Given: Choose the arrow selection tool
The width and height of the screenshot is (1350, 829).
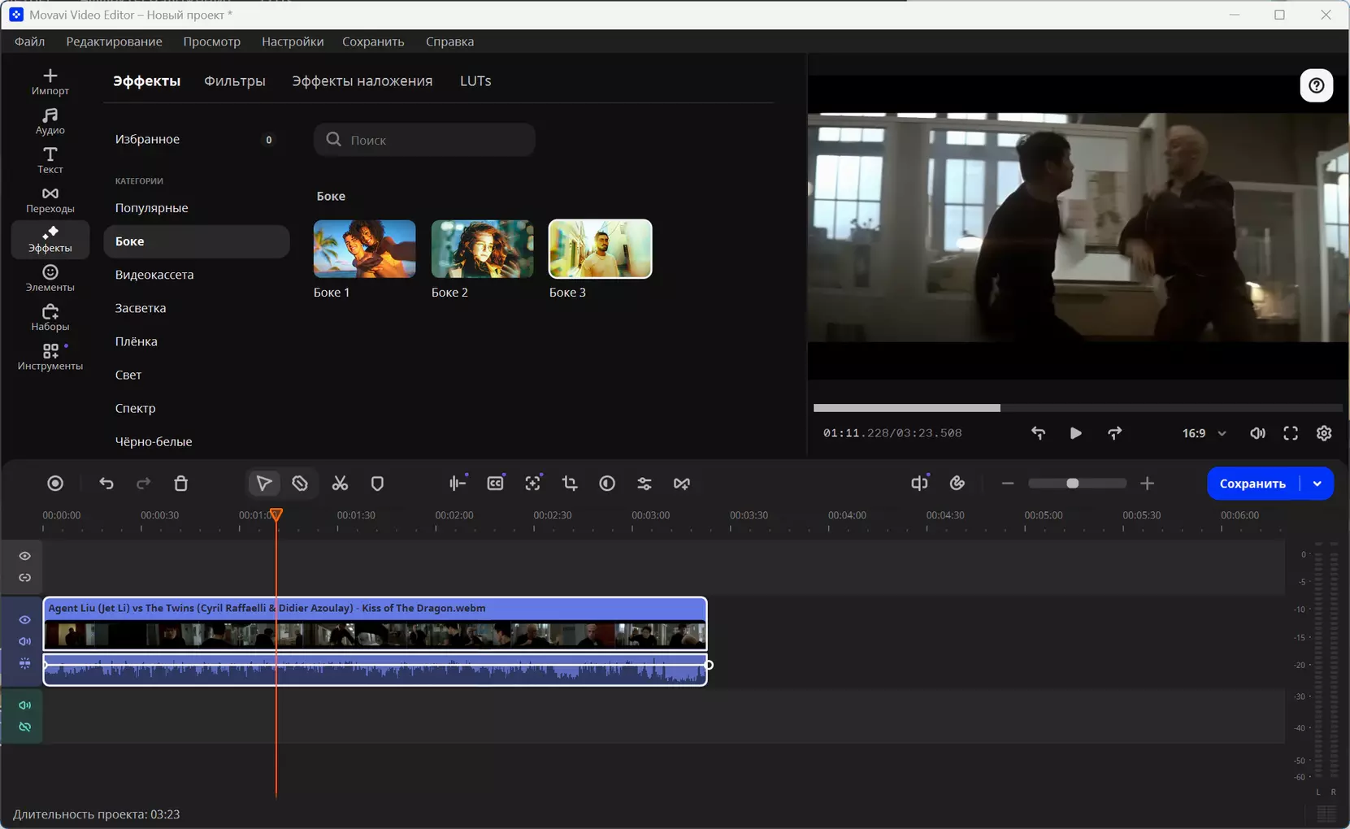Looking at the screenshot, I should pyautogui.click(x=264, y=484).
